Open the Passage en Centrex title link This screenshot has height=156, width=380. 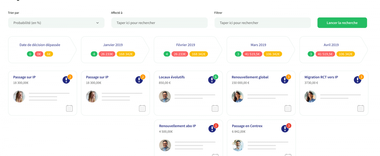(247, 126)
